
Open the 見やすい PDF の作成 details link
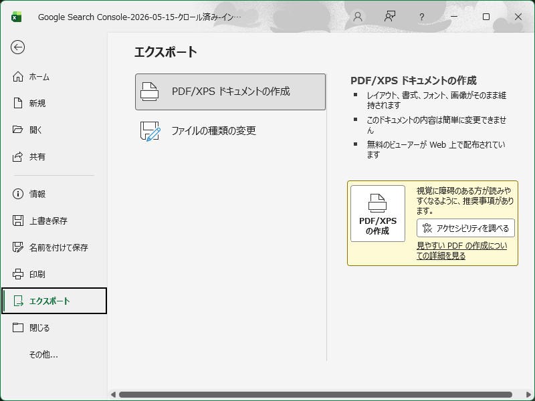(461, 250)
